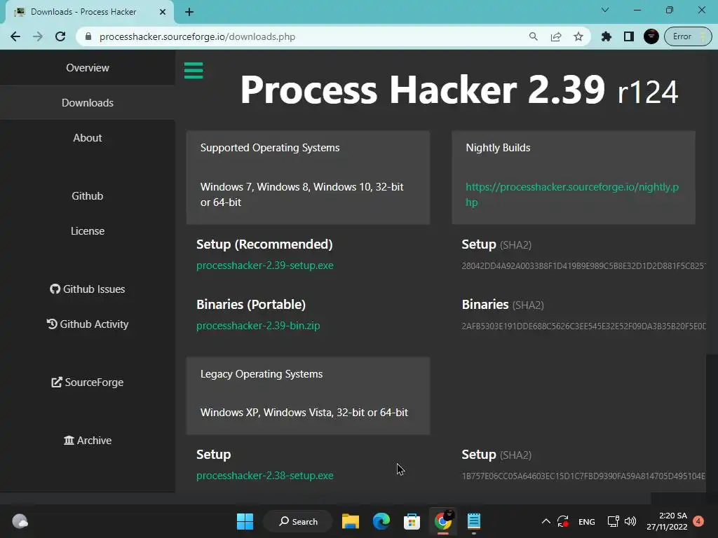The height and width of the screenshot is (538, 718).
Task: Open the nightly builds URL link
Action: click(572, 195)
